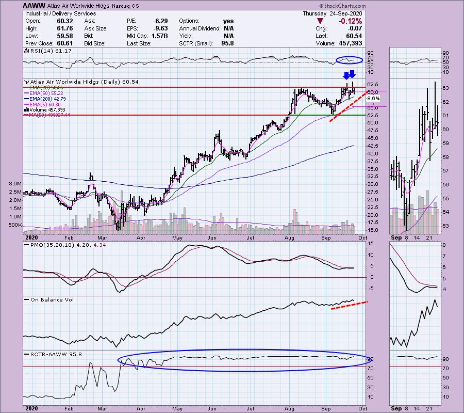Image resolution: width=464 pixels, height=413 pixels.
Task: Click the 'Yield:' label
Action: (x=186, y=36)
